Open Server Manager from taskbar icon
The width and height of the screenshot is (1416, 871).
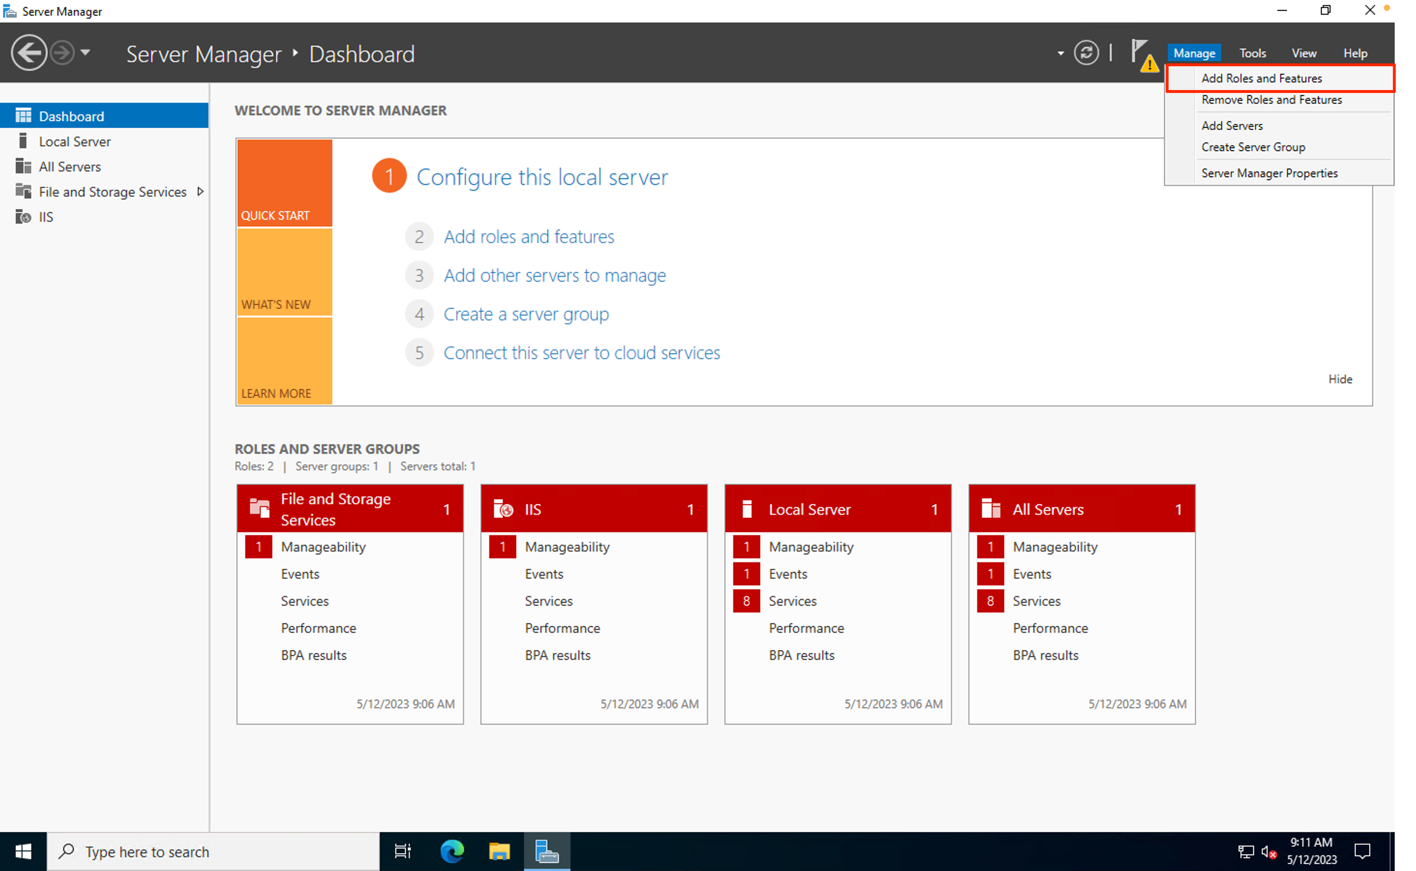546,851
